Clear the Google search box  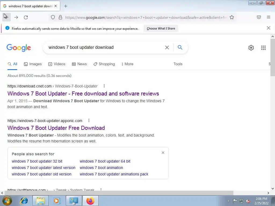point(167,47)
